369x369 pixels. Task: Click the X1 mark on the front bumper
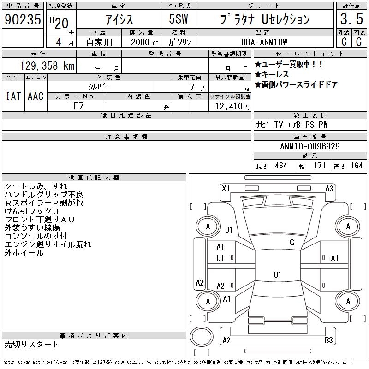pos(226,189)
